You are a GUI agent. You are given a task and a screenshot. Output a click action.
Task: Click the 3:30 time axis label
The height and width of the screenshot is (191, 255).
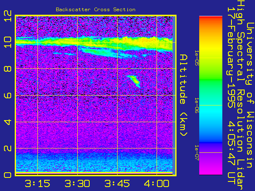(77, 183)
